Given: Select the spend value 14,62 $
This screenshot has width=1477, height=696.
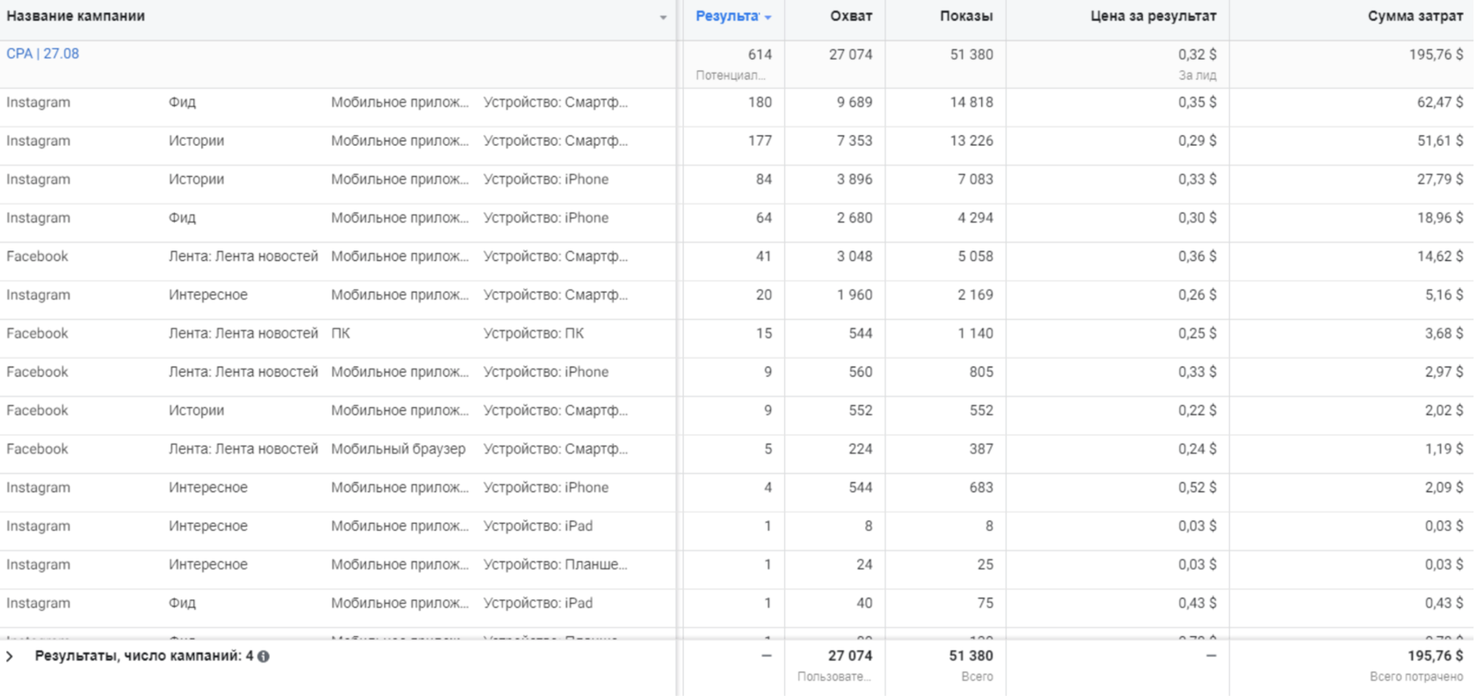Looking at the screenshot, I should (x=1440, y=257).
